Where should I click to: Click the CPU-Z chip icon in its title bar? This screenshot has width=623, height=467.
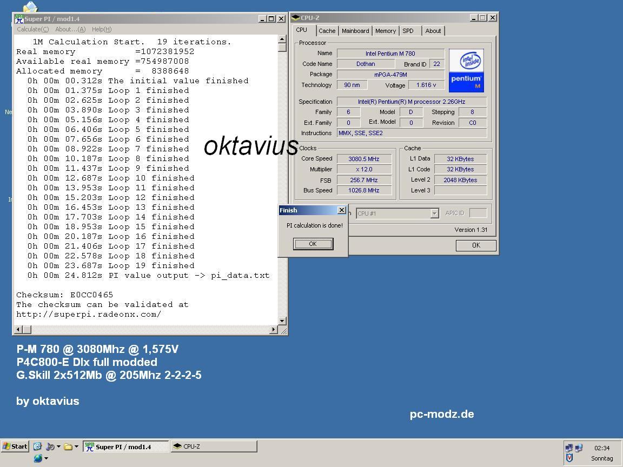pyautogui.click(x=295, y=18)
